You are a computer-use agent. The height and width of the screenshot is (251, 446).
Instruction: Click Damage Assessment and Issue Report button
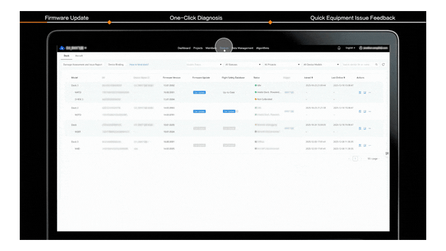(x=82, y=64)
